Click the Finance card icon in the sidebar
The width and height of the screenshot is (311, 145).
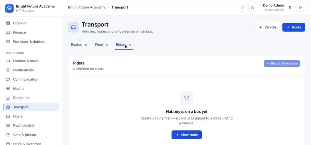click(x=8, y=32)
